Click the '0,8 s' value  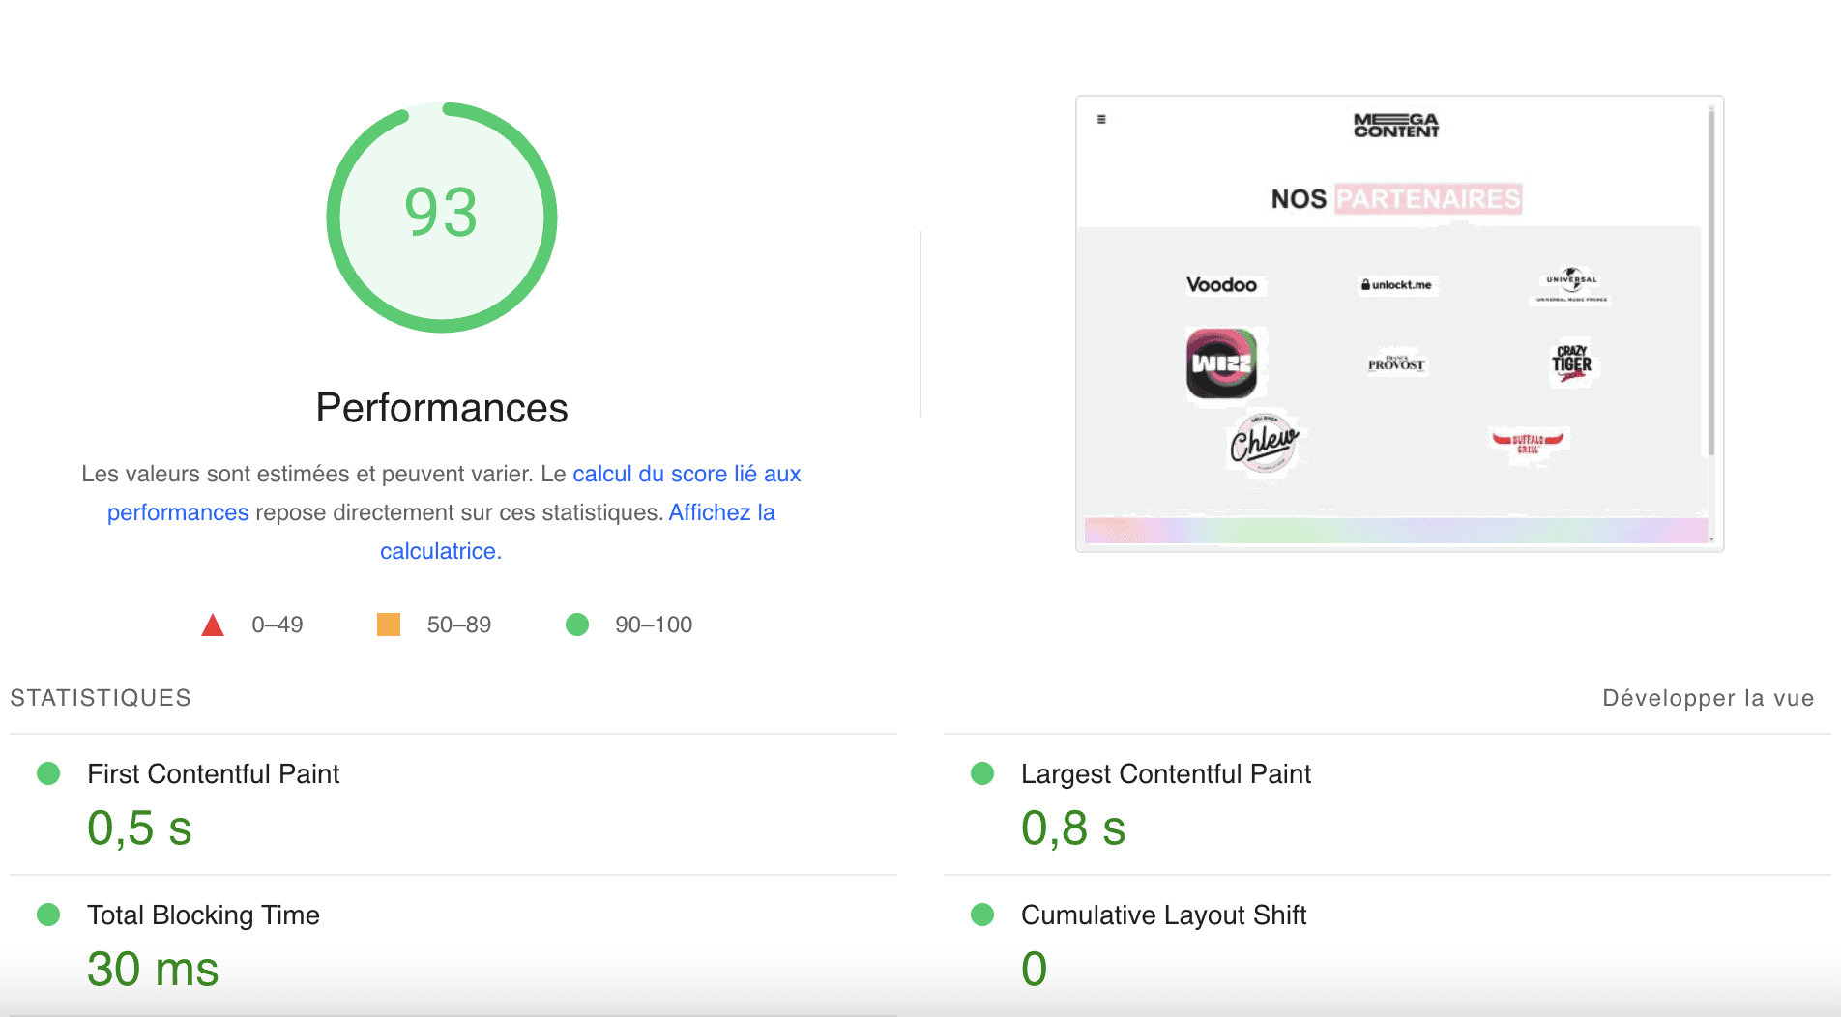pyautogui.click(x=1073, y=828)
